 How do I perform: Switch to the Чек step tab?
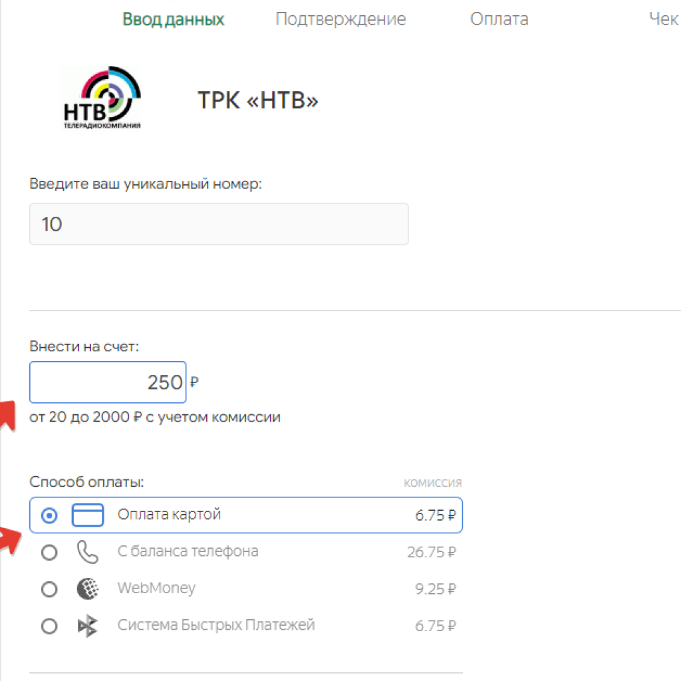pyautogui.click(x=664, y=19)
